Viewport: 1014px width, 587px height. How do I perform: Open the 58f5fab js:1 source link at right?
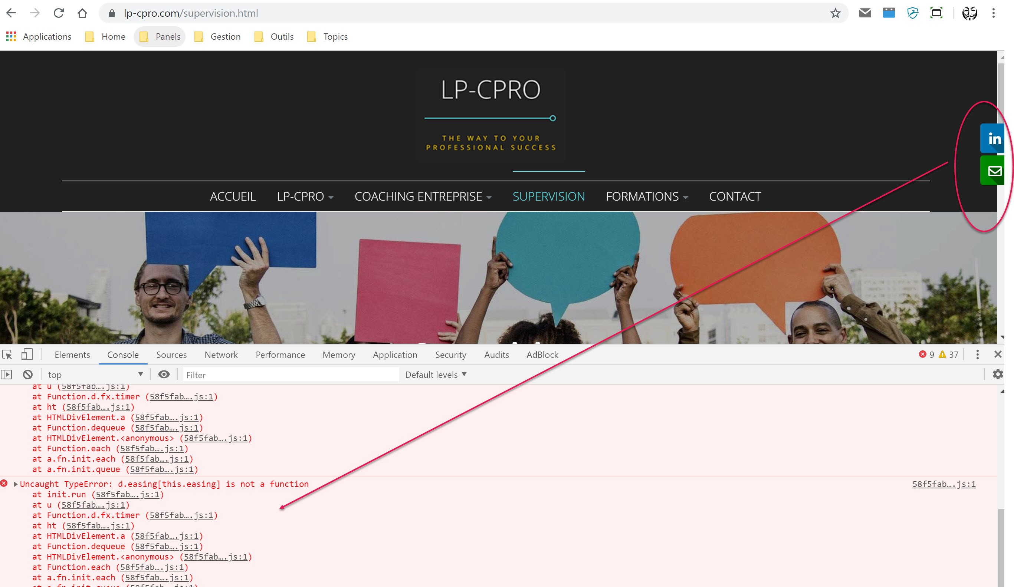point(944,484)
